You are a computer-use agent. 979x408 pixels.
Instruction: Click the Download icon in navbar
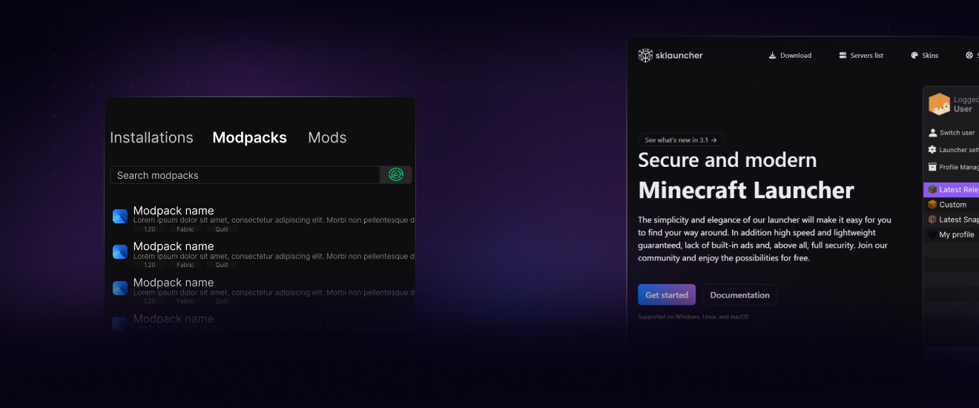click(x=772, y=56)
